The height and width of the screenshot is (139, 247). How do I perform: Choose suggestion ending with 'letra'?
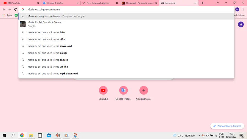[x=126, y=32]
